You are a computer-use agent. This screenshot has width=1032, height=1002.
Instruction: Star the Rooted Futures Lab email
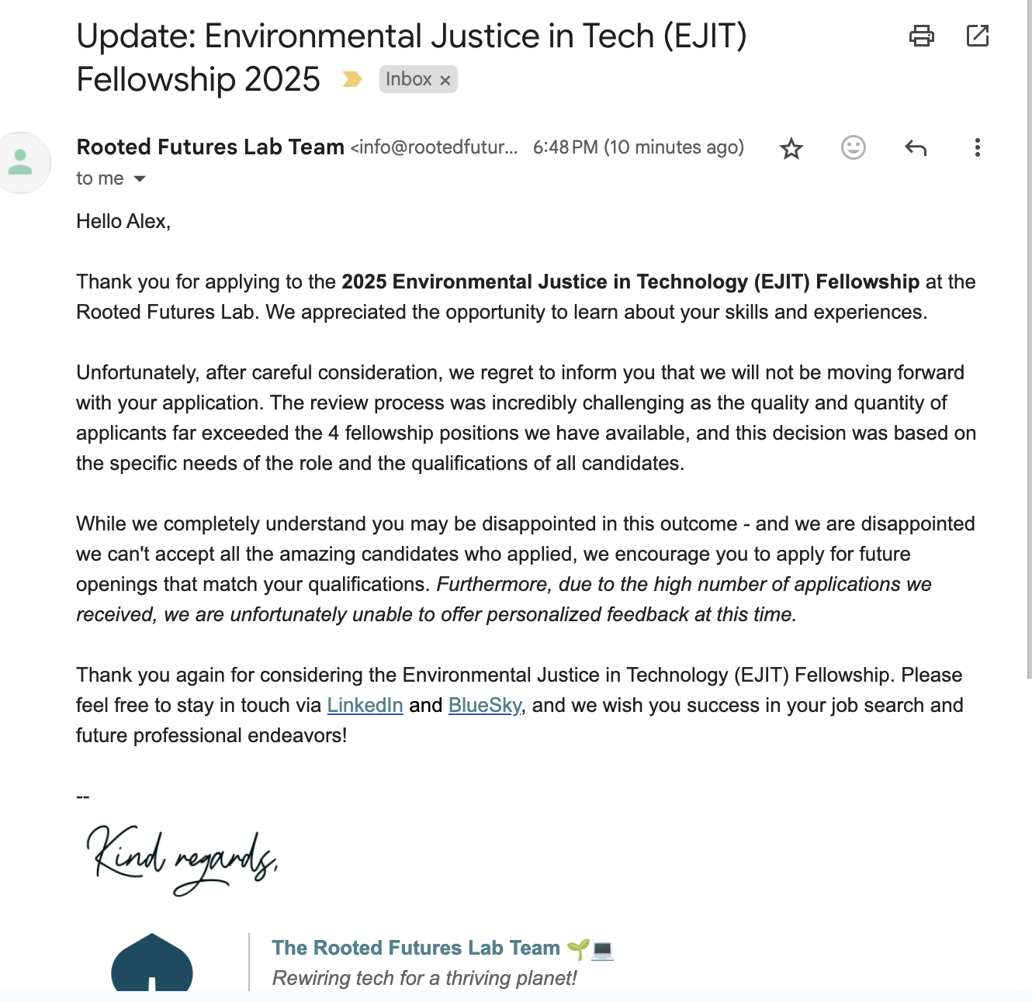791,148
